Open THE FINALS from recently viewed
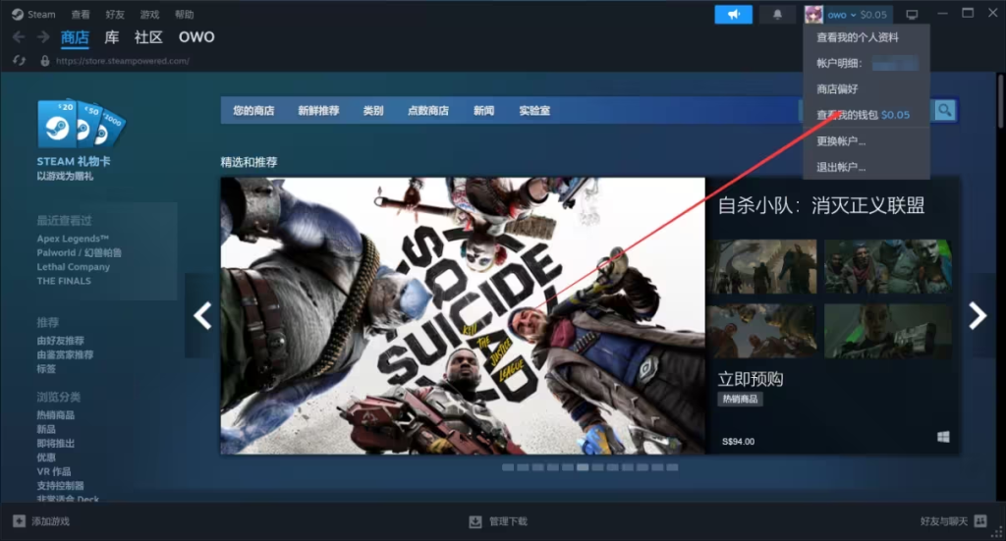 tap(64, 281)
